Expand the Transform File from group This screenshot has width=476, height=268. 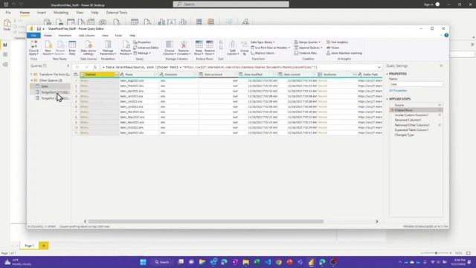[x=31, y=74]
